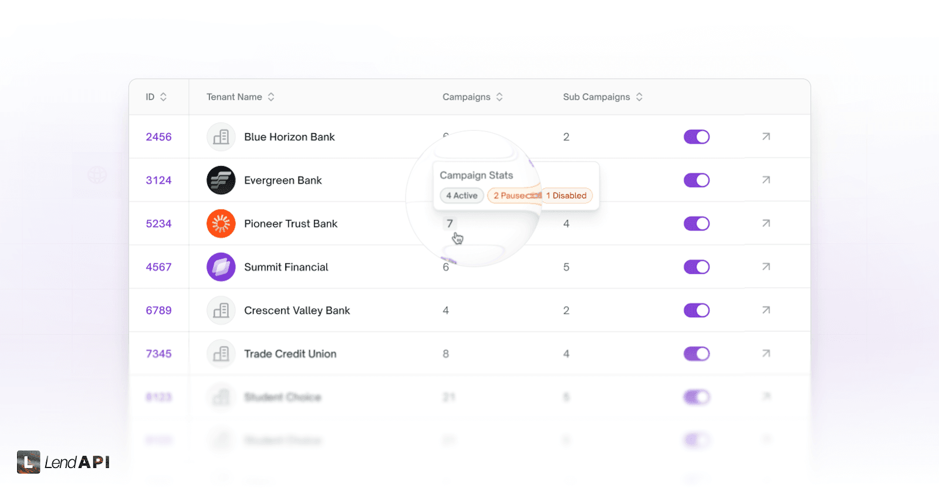Click the LendAPI logo
This screenshot has width=939, height=488.
point(63,462)
